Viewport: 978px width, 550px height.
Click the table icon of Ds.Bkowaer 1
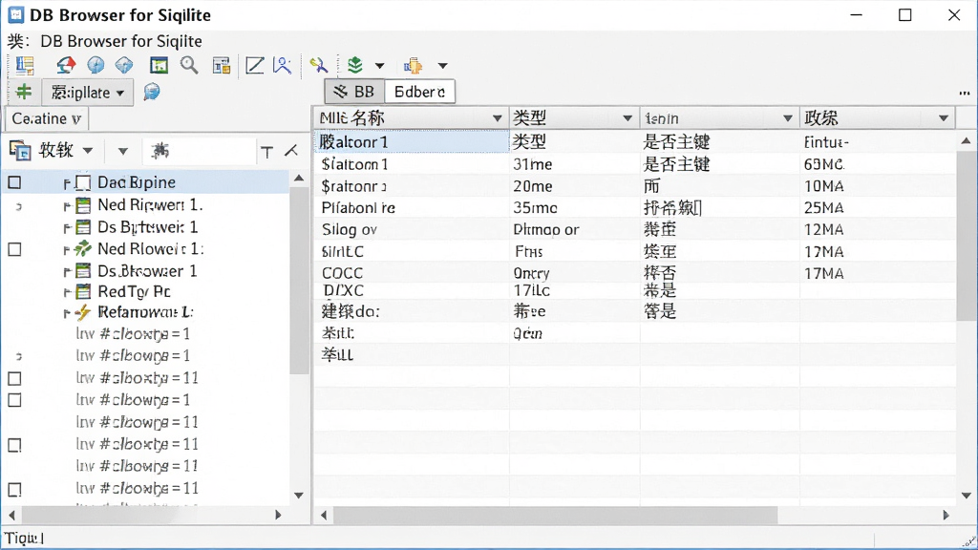(83, 271)
